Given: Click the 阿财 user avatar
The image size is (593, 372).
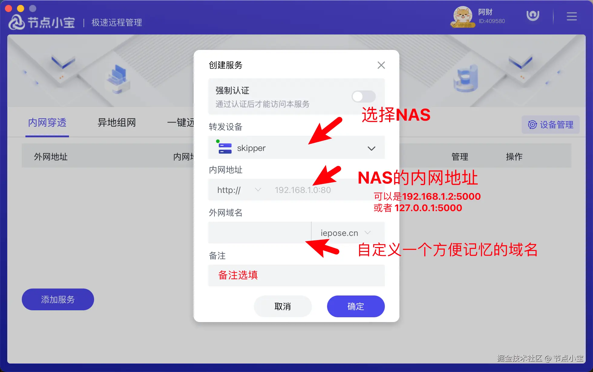Looking at the screenshot, I should point(463,17).
